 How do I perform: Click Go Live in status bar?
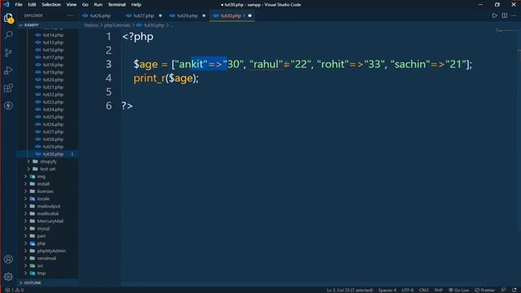click(x=458, y=290)
